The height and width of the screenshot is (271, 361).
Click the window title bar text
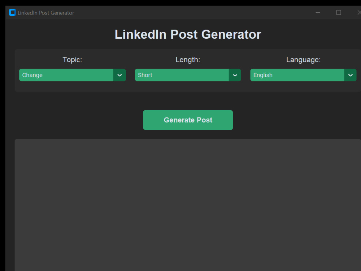46,13
